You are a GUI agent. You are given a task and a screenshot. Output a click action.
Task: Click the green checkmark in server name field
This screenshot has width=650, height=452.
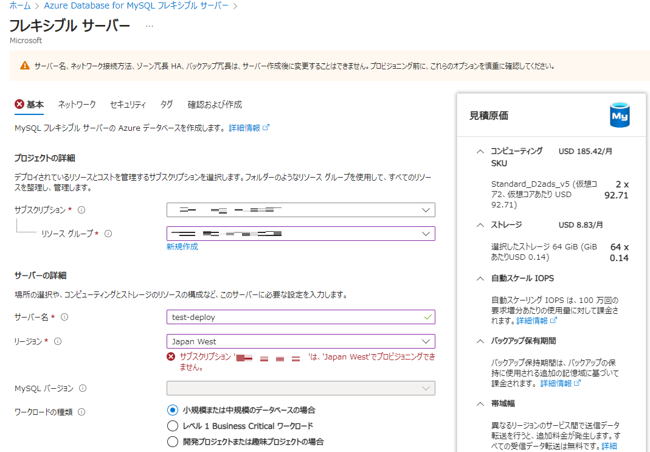(428, 317)
